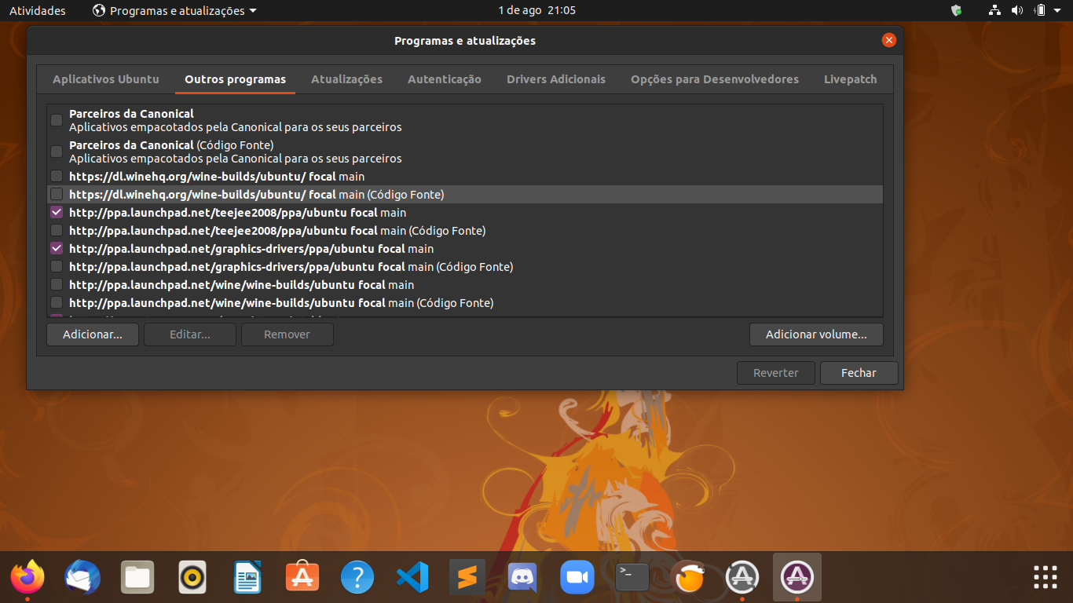Open Sublime Text from the dock
Image resolution: width=1073 pixels, height=603 pixels.
467,578
